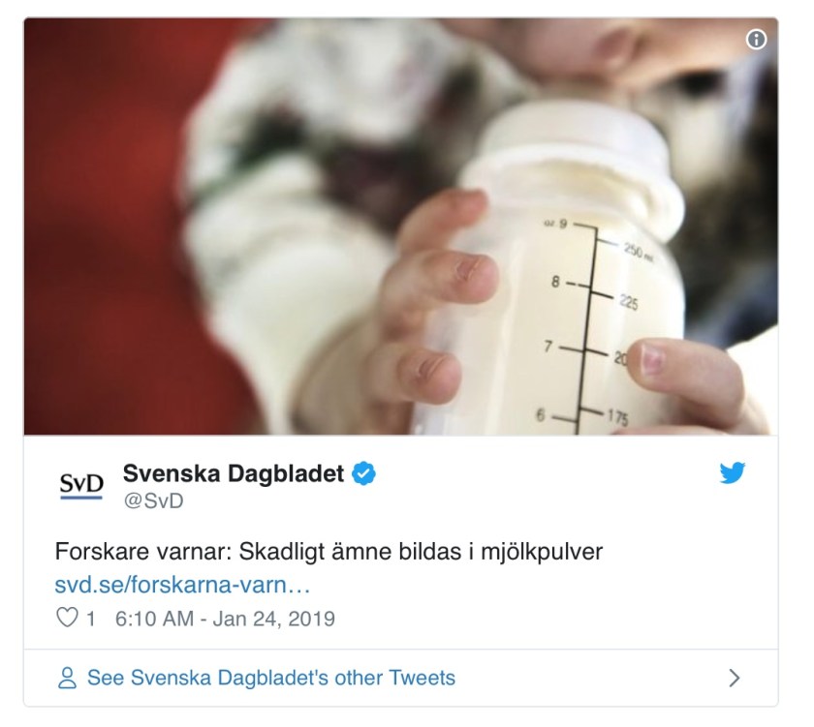
Task: Click the info icon on the photo
Action: pos(756,39)
